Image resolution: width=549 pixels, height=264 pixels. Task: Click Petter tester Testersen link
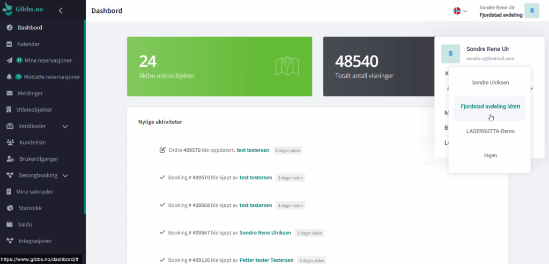266,260
